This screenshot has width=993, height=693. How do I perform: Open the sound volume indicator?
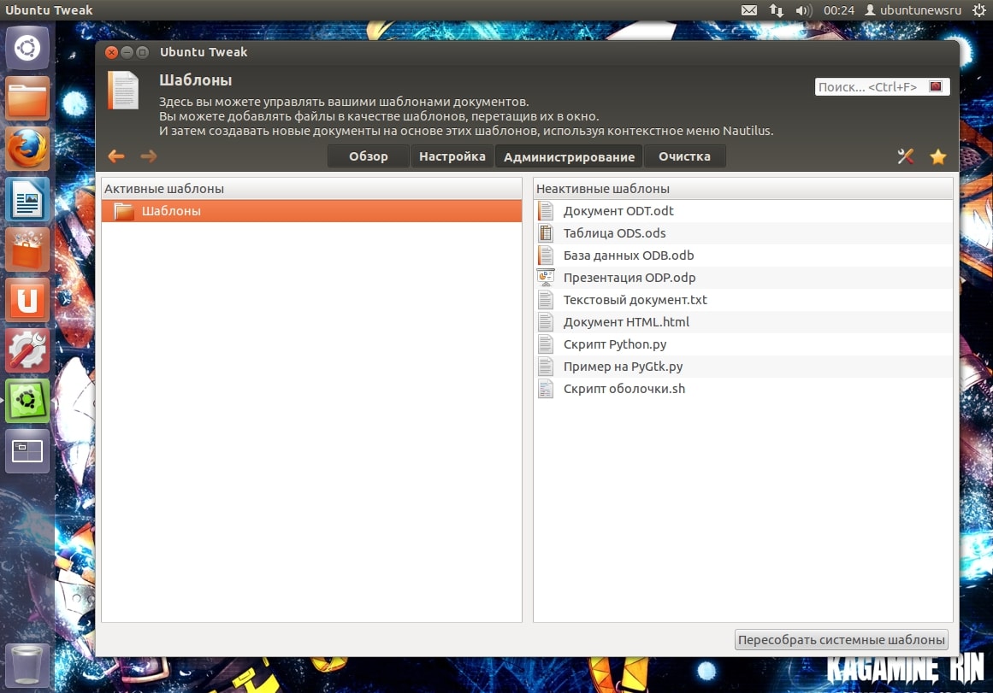pos(804,10)
